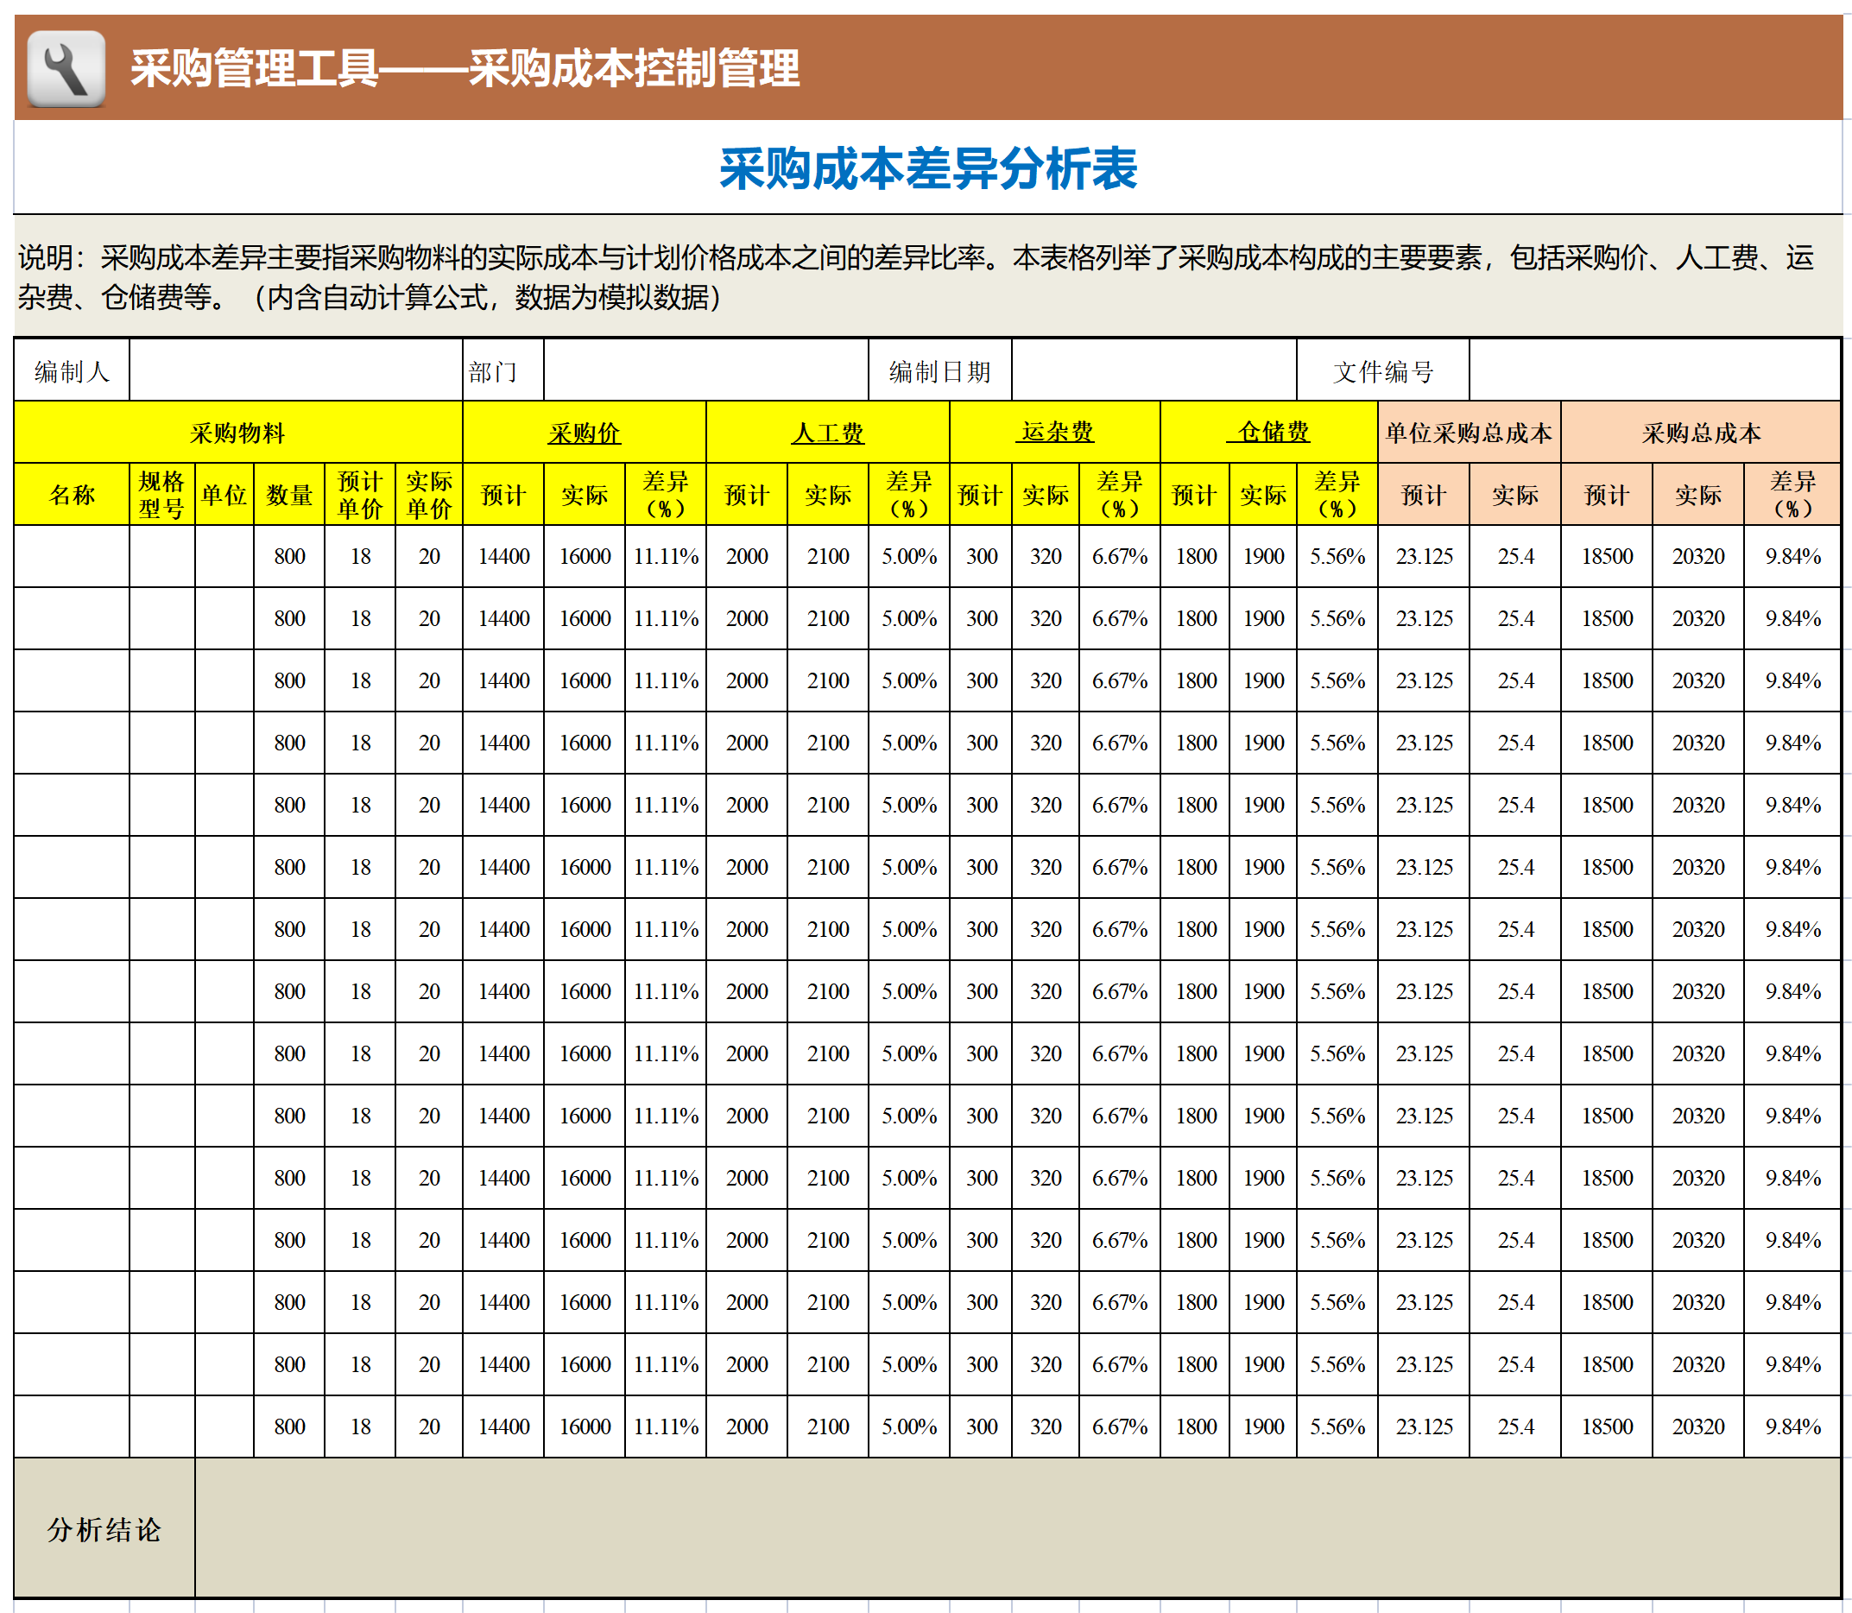Select first data row value 23.125

[1424, 556]
